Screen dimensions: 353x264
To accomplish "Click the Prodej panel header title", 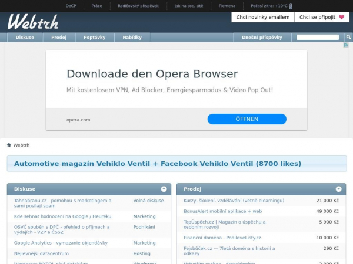I will pyautogui.click(x=192, y=189).
